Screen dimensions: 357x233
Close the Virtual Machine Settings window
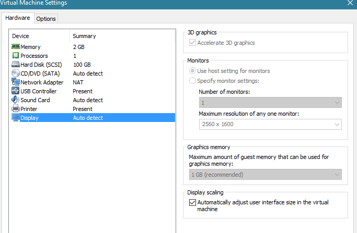coord(350,3)
